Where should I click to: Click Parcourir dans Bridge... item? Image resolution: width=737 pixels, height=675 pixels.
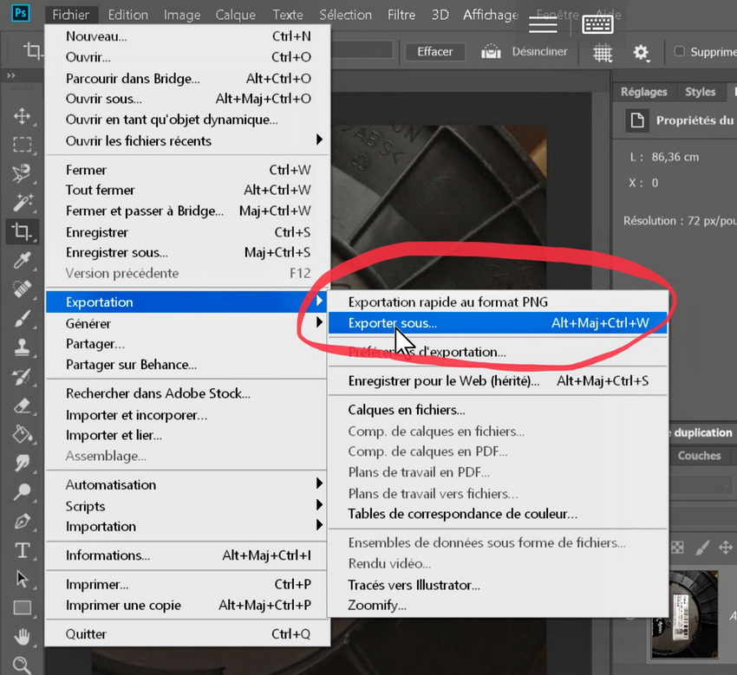[187, 78]
